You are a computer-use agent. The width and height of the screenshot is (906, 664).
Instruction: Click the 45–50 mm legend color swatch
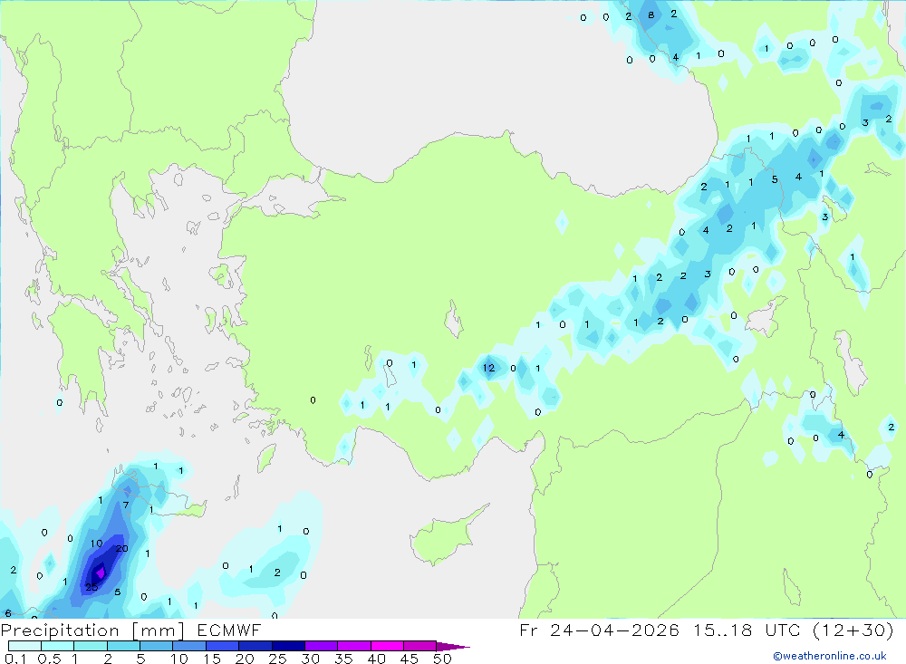click(x=420, y=646)
